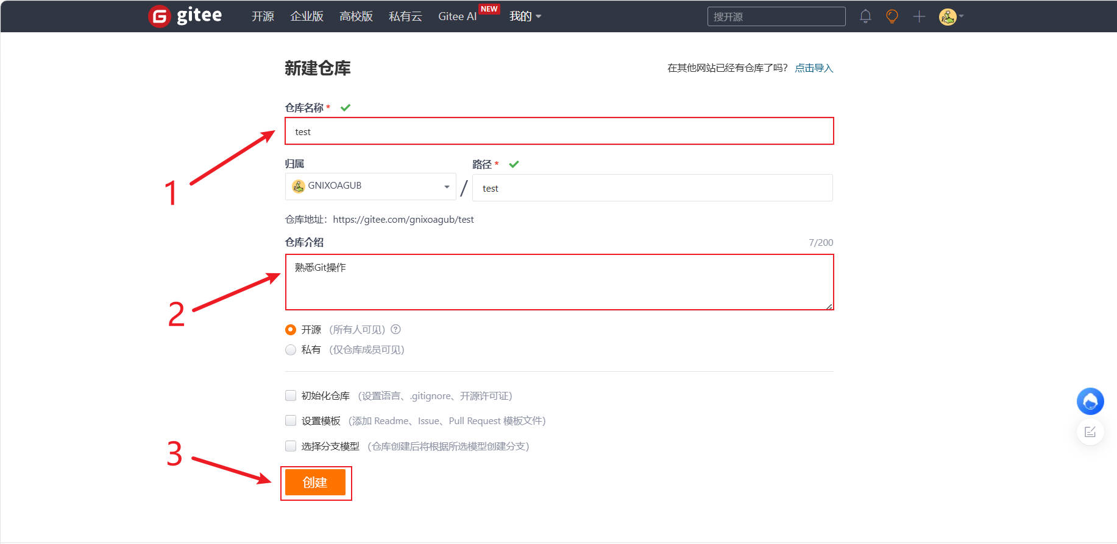
Task: Follow the 点击导入 import link
Action: tap(814, 68)
